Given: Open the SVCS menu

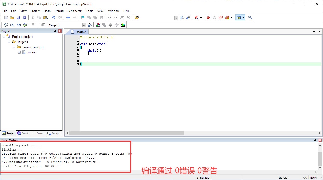Looking at the screenshot, I should coord(101,11).
